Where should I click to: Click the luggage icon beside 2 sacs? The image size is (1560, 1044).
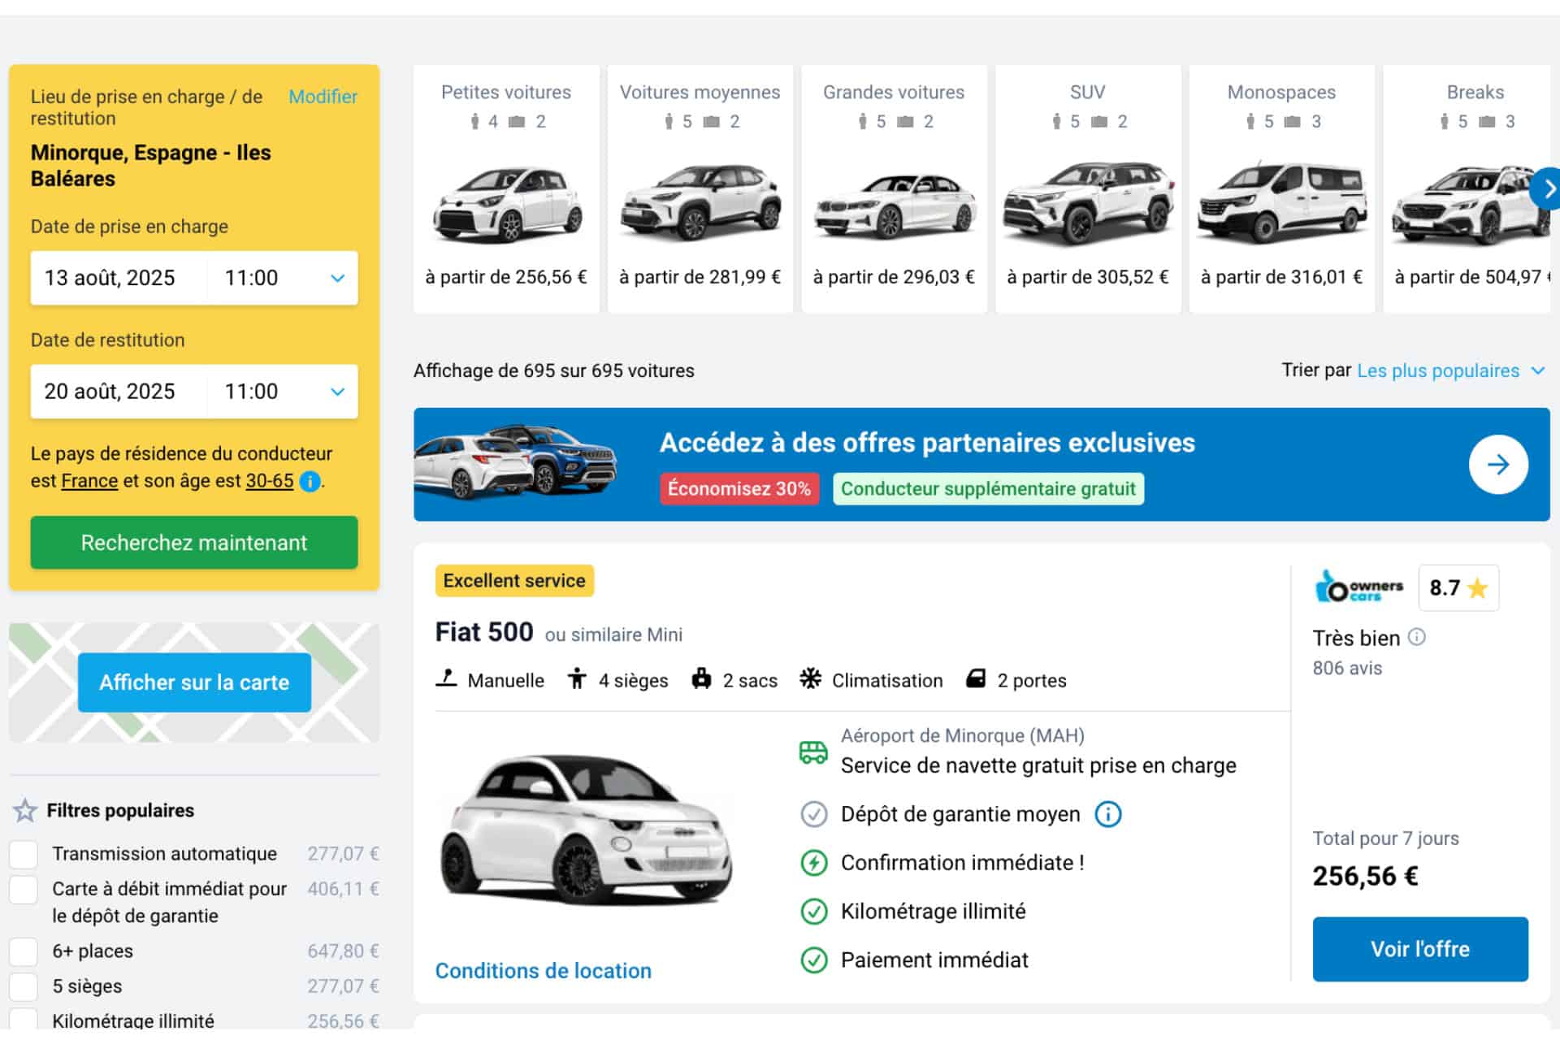pyautogui.click(x=701, y=678)
